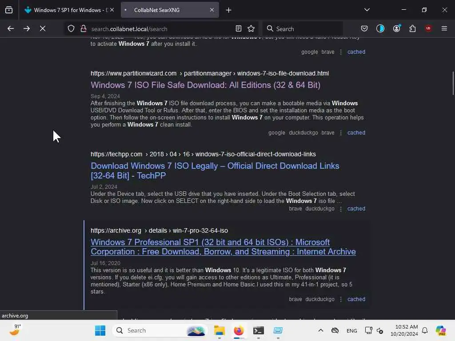Image resolution: width=455 pixels, height=341 pixels.
Task: Click 'Sep 4, 2024' result date
Action: (x=105, y=96)
